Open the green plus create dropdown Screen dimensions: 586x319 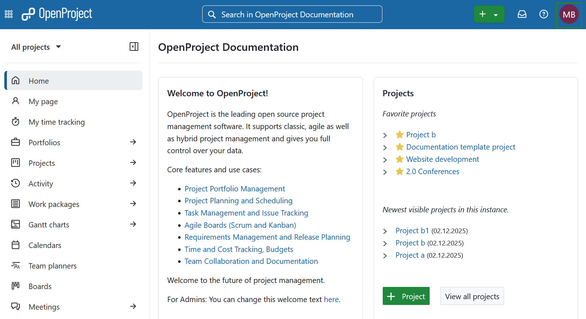[489, 14]
